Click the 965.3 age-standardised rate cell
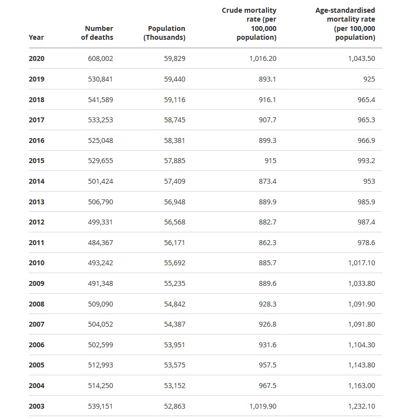 click(366, 120)
